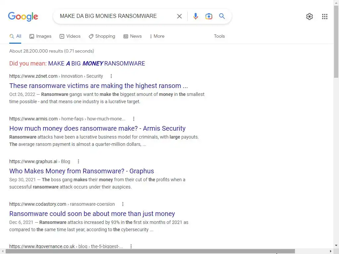
Task: Open the three-dot menu for codastory.com result
Action: (x=123, y=204)
